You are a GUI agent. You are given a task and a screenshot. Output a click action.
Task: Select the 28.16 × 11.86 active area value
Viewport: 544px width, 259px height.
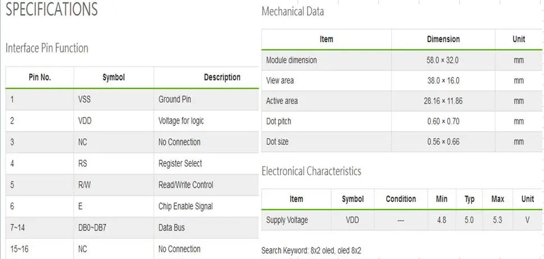(443, 101)
